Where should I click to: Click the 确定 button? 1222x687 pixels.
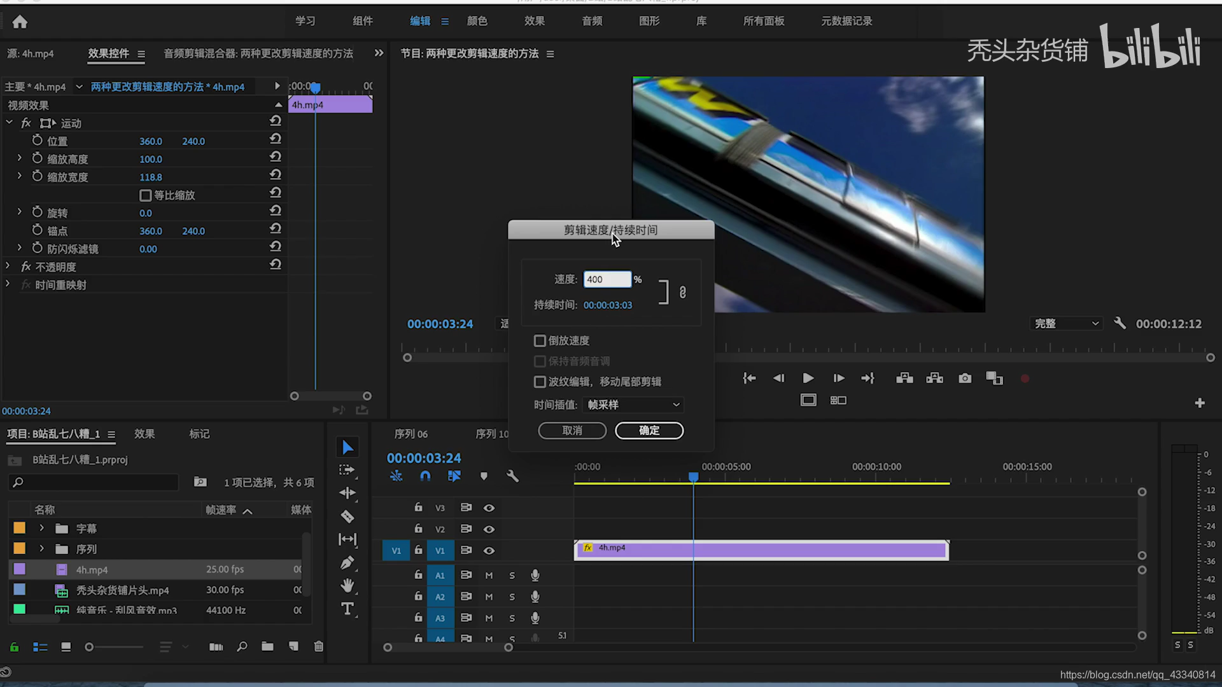(x=649, y=431)
